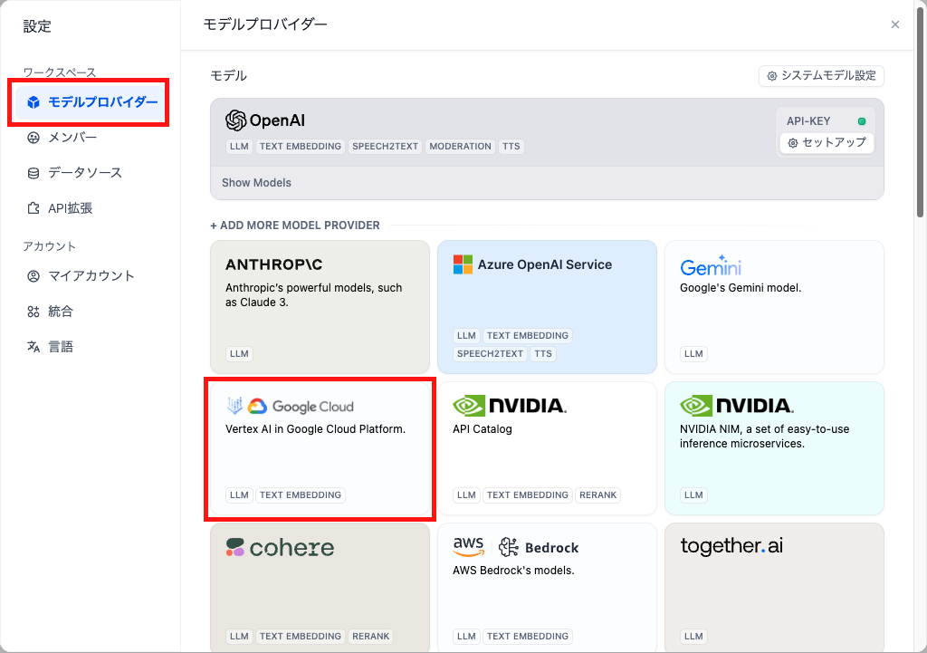Open システムモデル設定 button
This screenshot has height=653, width=927.
click(x=821, y=76)
